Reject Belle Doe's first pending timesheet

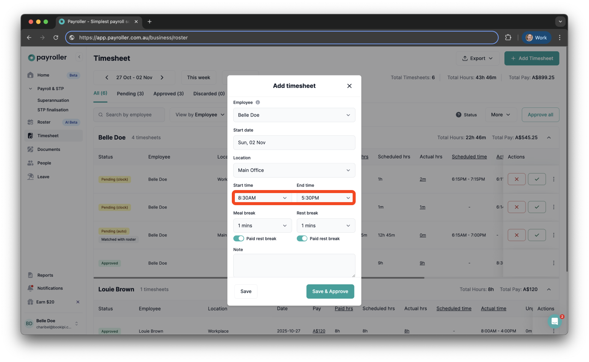[516, 179]
